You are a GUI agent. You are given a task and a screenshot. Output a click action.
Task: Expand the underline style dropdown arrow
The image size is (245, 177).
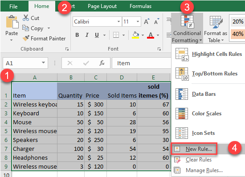coord(104,35)
